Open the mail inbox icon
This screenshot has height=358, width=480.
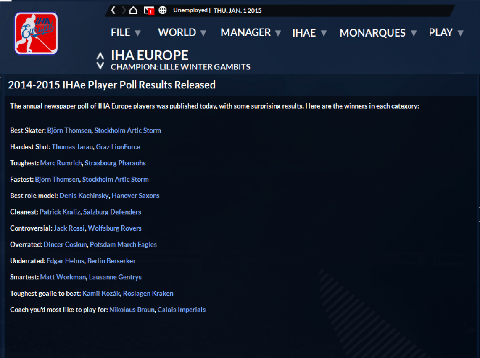point(148,10)
